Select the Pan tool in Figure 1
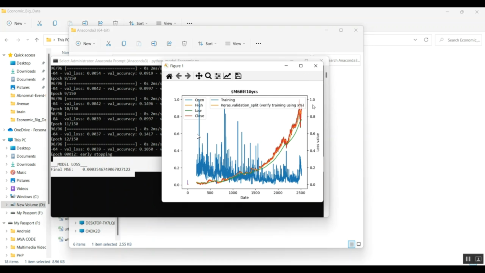The height and width of the screenshot is (273, 485). pos(199,76)
